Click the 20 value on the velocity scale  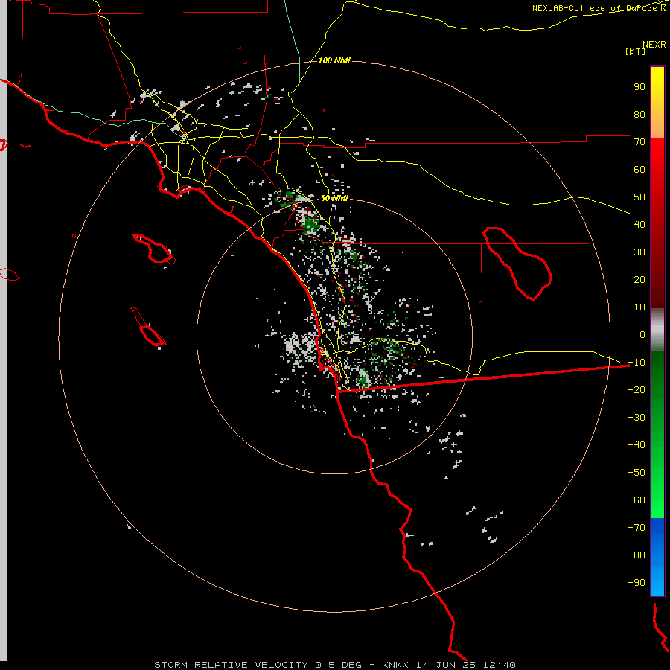click(639, 280)
